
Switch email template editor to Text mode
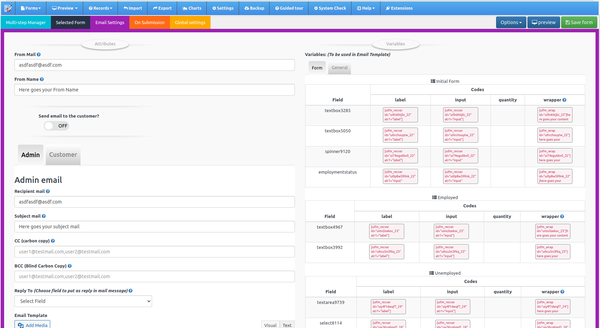(x=287, y=325)
